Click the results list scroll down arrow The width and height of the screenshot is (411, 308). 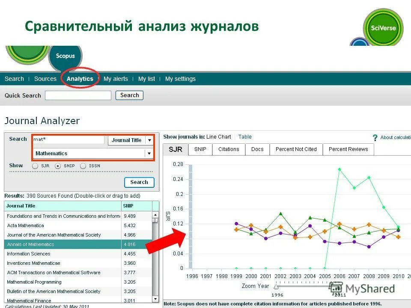155,299
